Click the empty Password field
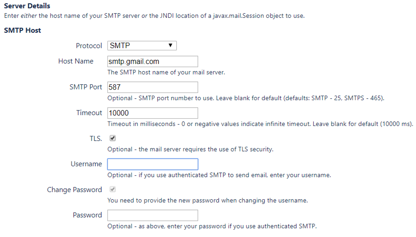 152,215
